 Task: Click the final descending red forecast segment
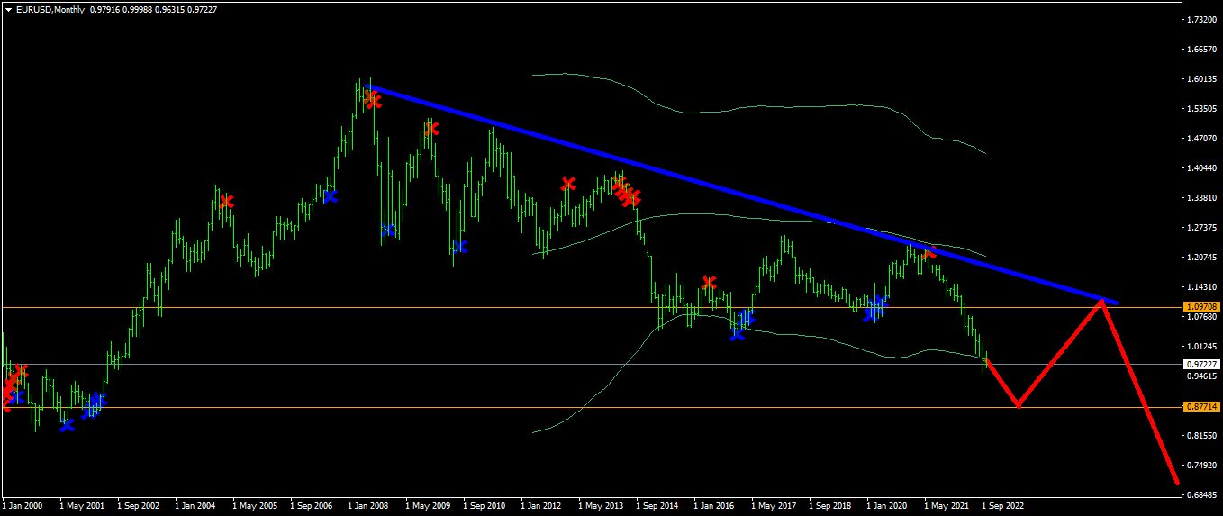point(1139,392)
